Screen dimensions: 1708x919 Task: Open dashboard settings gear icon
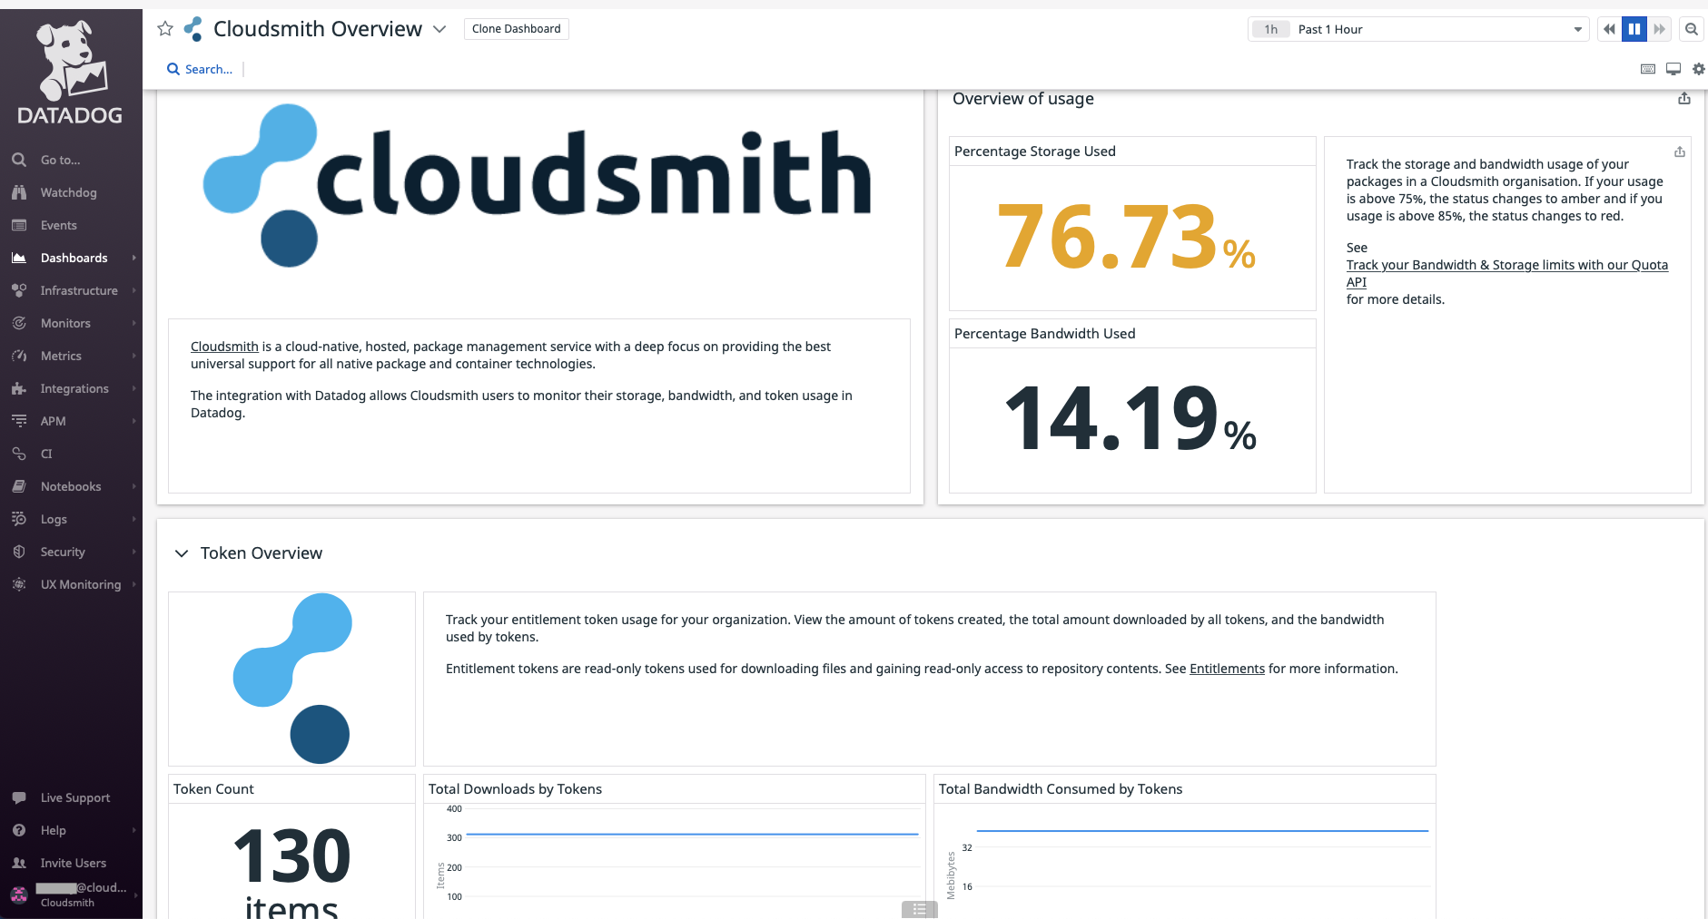1699,69
